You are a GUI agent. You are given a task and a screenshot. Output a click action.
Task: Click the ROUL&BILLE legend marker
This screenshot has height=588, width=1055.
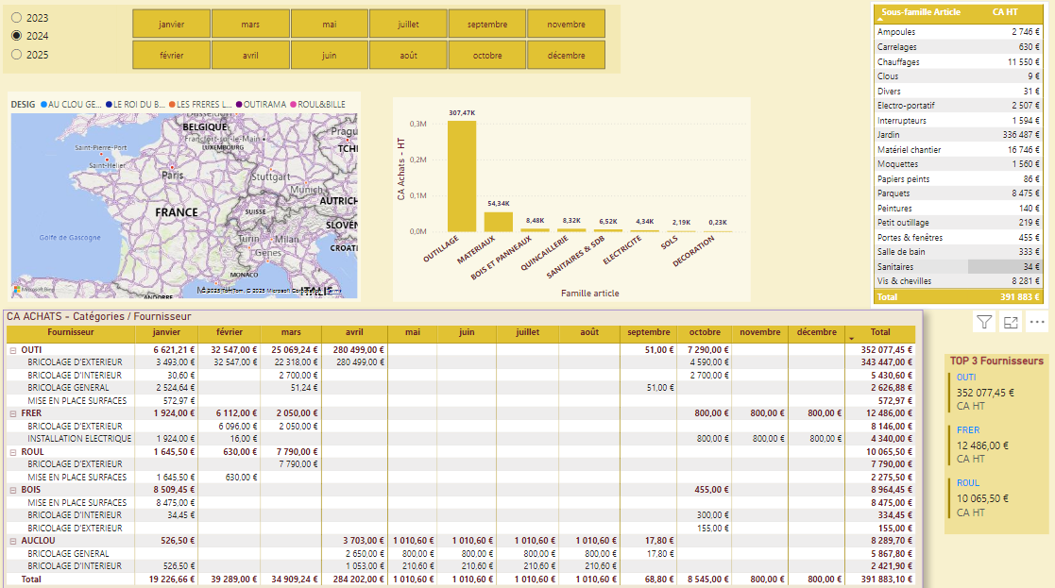pos(295,104)
